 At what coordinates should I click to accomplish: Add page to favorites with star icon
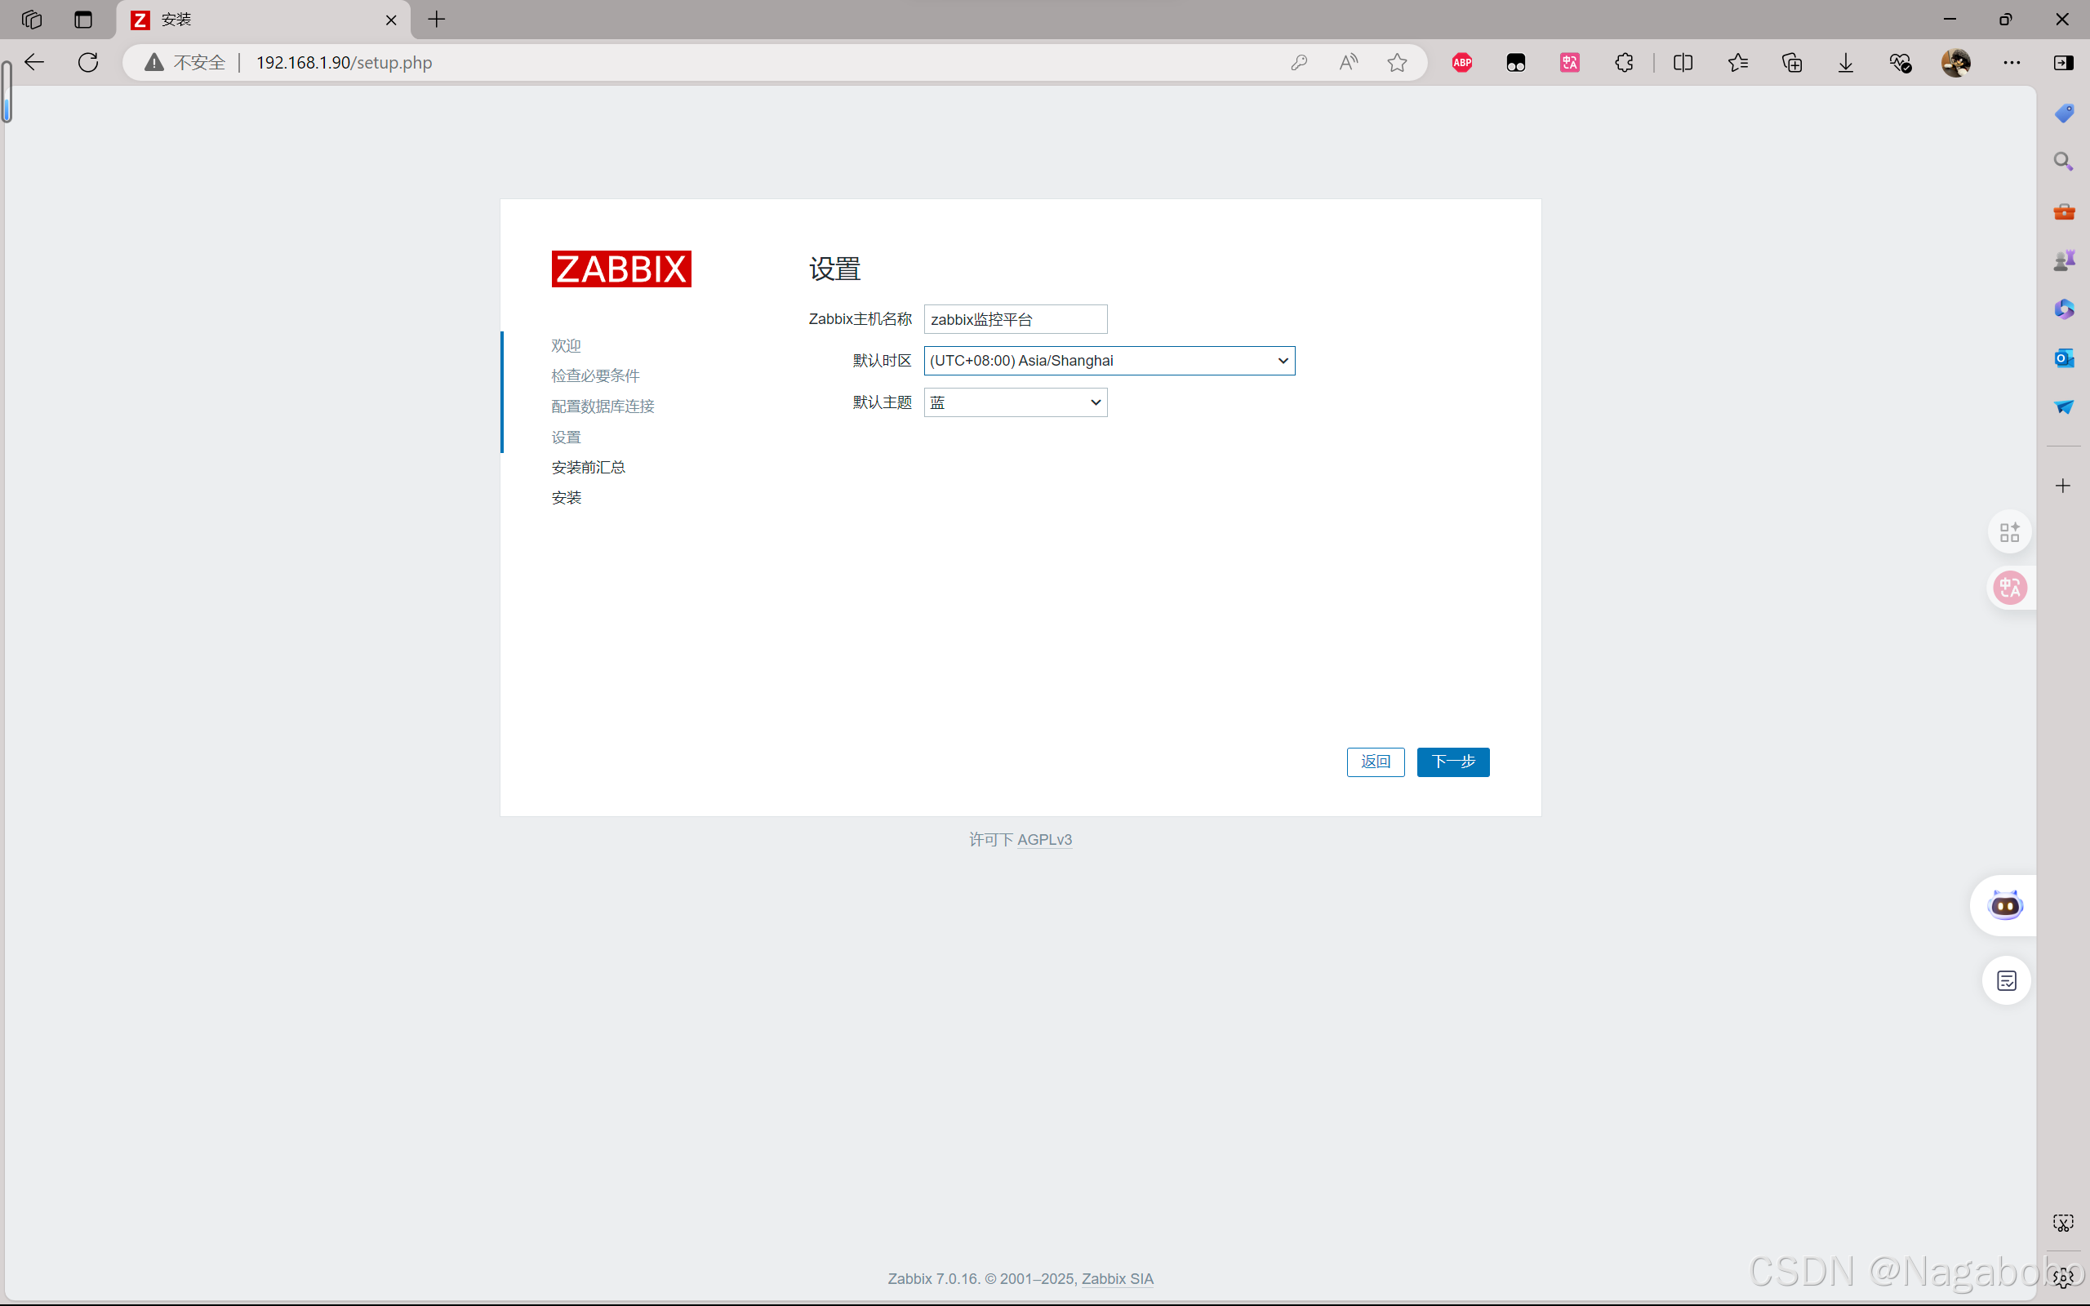(1397, 62)
